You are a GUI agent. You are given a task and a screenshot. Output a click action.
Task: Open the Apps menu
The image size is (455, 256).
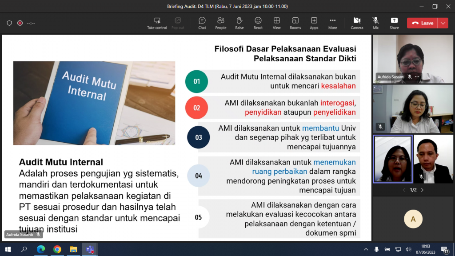tap(314, 23)
